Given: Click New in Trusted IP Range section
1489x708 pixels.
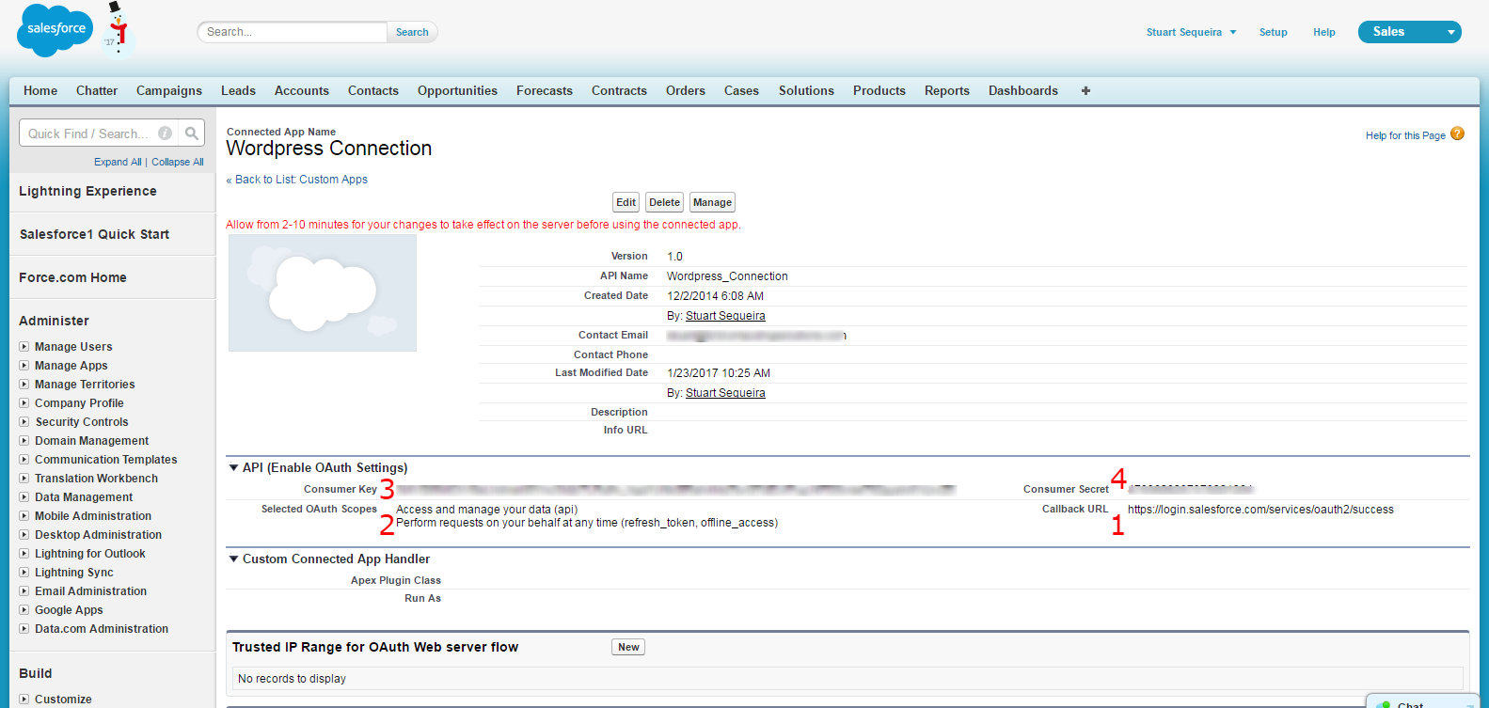Looking at the screenshot, I should click(628, 647).
